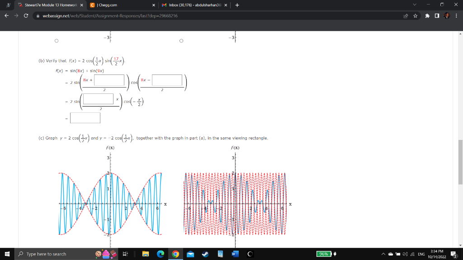Open the Mail app from the taskbar
This screenshot has width=463, height=260.
click(190, 254)
